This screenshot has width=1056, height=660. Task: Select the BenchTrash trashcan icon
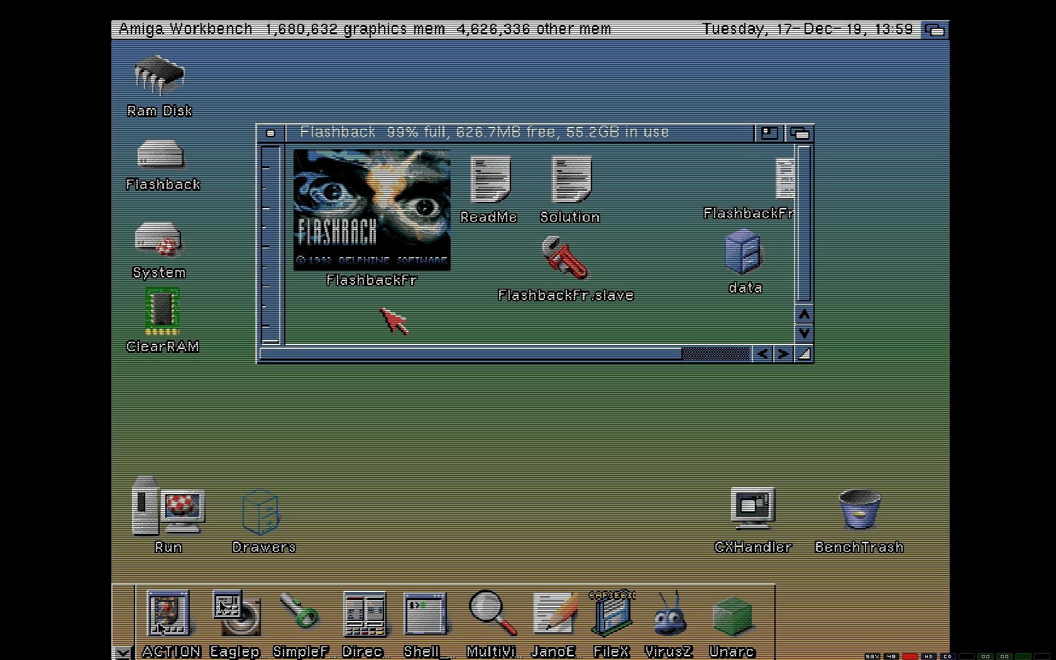coord(859,509)
